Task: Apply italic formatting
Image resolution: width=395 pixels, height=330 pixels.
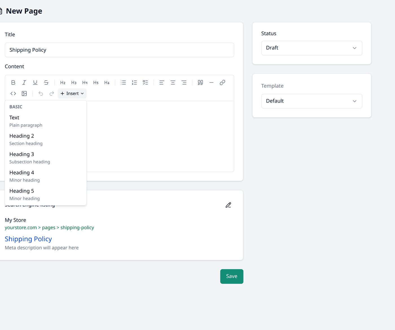Action: point(24,83)
